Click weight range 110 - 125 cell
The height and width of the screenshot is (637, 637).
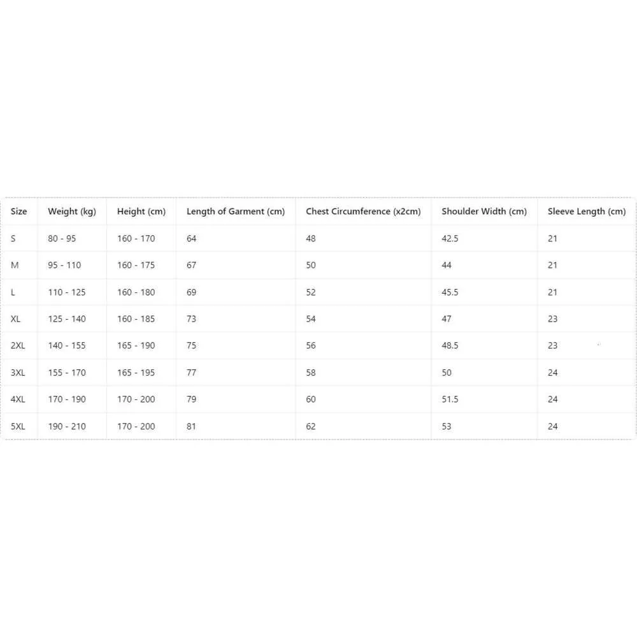tap(67, 292)
